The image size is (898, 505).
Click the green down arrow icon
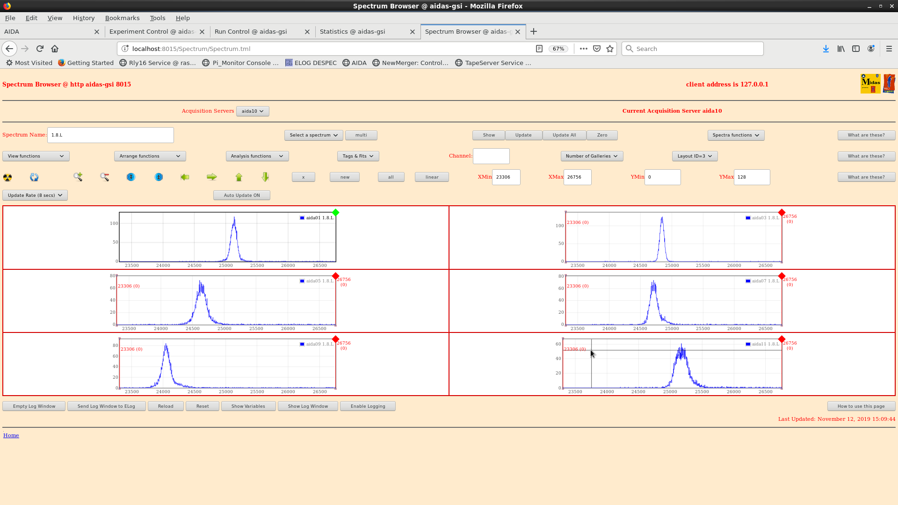pos(265,177)
